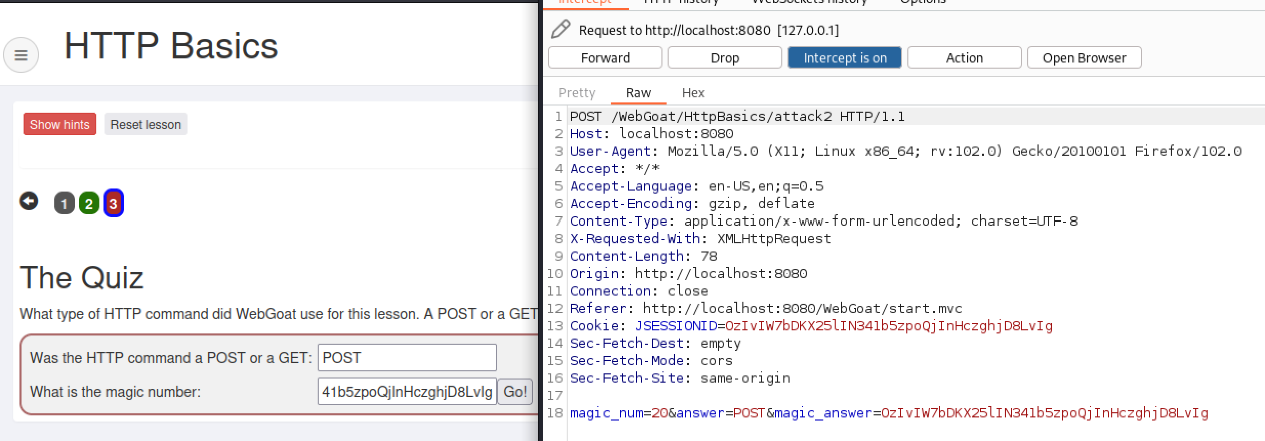Click the pencil edit icon next to Request
Image resolution: width=1265 pixels, height=441 pixels.
click(x=561, y=30)
